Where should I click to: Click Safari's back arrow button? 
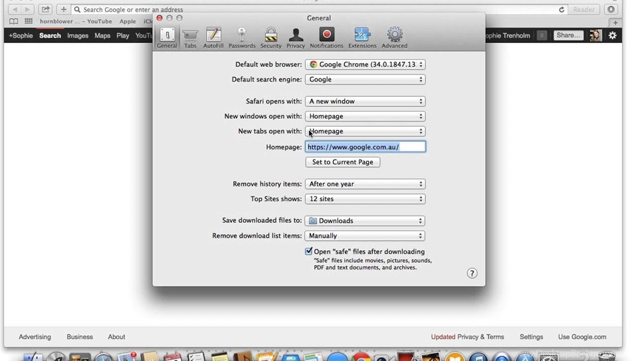(x=15, y=9)
